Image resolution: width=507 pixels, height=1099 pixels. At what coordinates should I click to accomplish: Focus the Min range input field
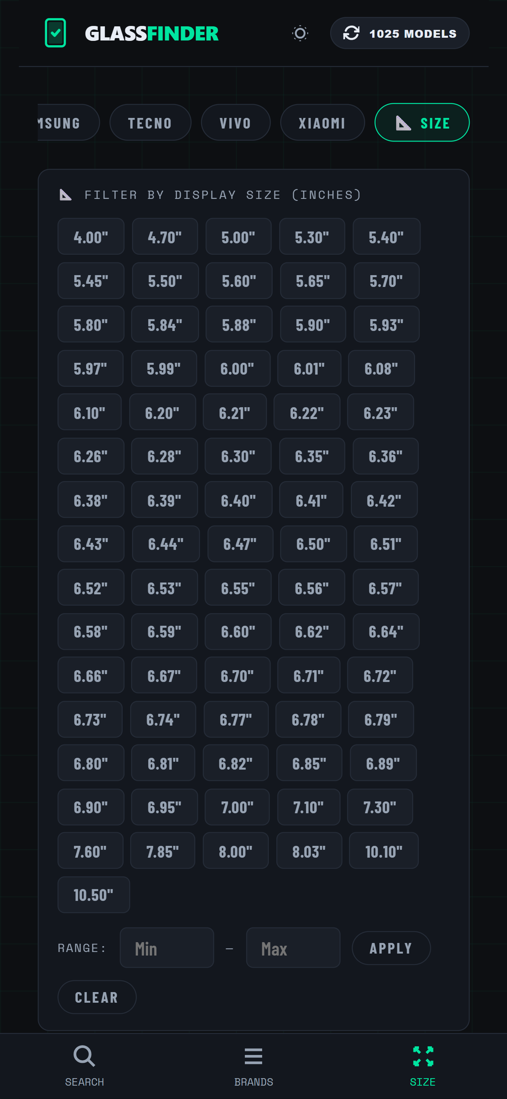tap(167, 948)
